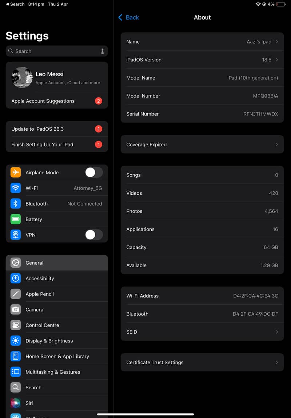Enable the VPN switch

(x=93, y=235)
